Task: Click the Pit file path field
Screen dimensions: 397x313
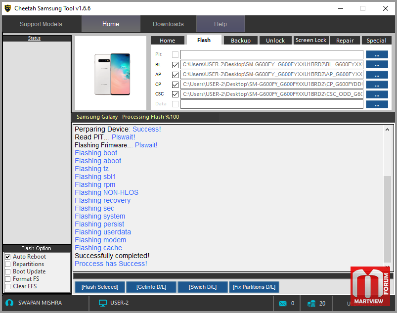Action: tap(272, 54)
